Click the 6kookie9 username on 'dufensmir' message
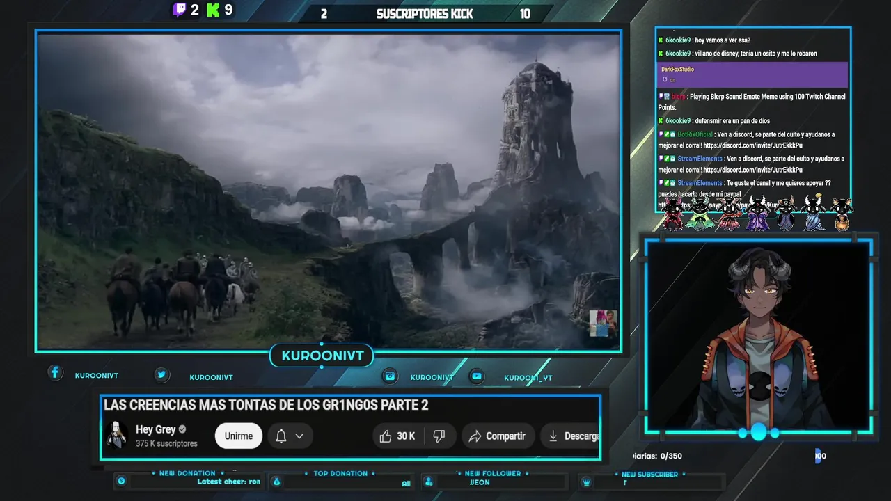 pos(678,121)
